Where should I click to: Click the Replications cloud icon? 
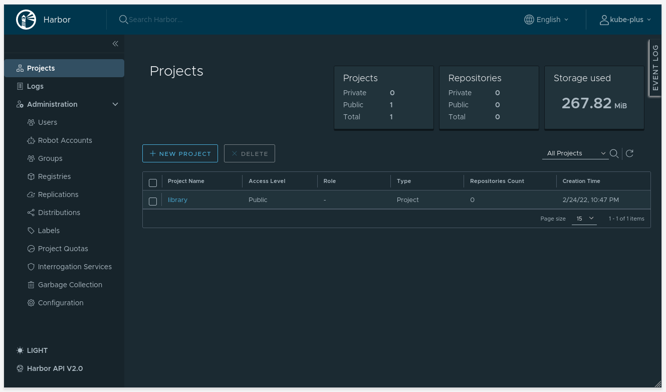click(x=31, y=194)
